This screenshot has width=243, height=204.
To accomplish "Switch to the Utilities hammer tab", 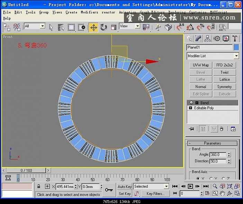I will [x=235, y=39].
